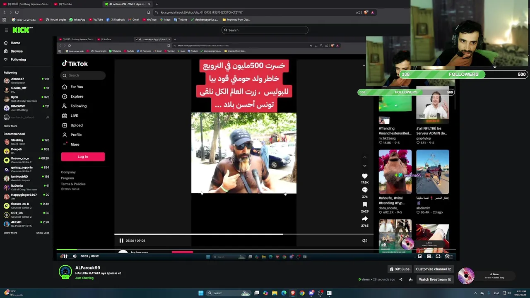The image size is (530, 298).
Task: Select CCT_CS recommended channel
Action: [x=26, y=214]
